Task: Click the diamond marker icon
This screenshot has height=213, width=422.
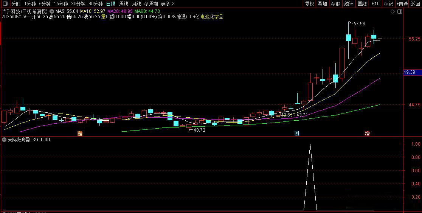Action: click(393, 12)
